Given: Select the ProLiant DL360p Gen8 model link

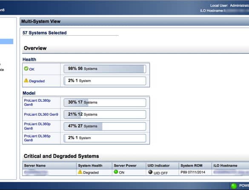Looking at the screenshot, I should (x=37, y=126).
